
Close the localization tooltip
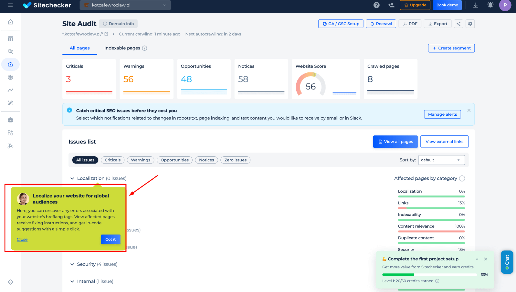pyautogui.click(x=22, y=239)
